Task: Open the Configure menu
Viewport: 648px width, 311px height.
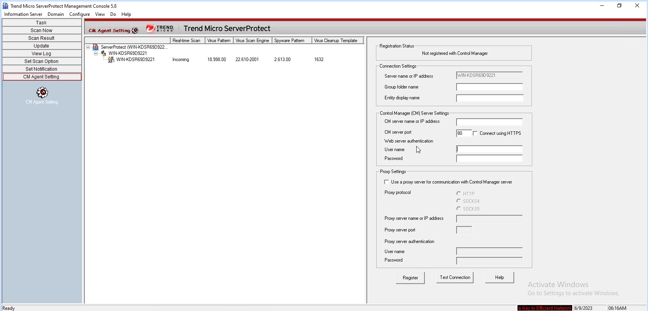Action: tap(79, 14)
